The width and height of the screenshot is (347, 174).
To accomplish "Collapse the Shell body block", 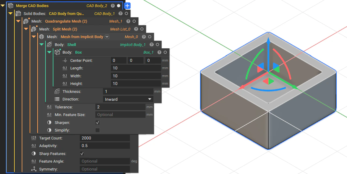I will [x=42, y=45].
